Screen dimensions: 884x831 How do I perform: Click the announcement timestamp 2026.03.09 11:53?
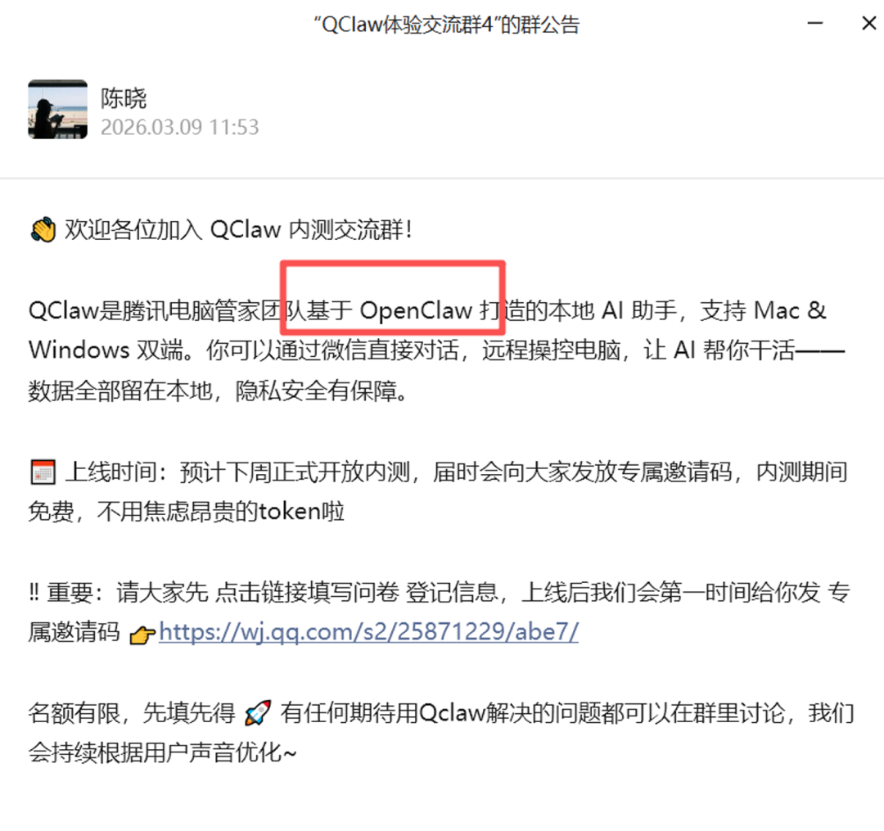[x=180, y=128]
